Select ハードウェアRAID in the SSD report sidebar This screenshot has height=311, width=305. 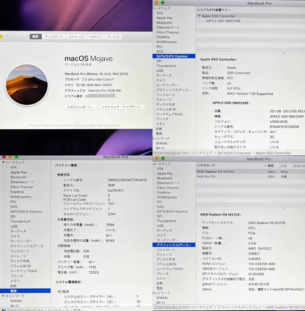click(169, 114)
